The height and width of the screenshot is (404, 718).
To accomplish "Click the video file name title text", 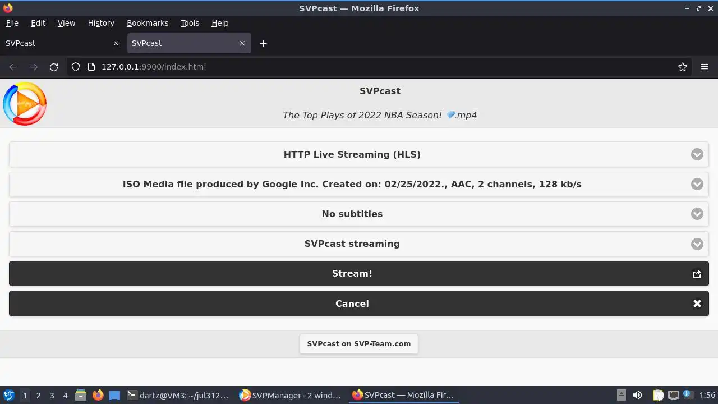I will [x=380, y=115].
